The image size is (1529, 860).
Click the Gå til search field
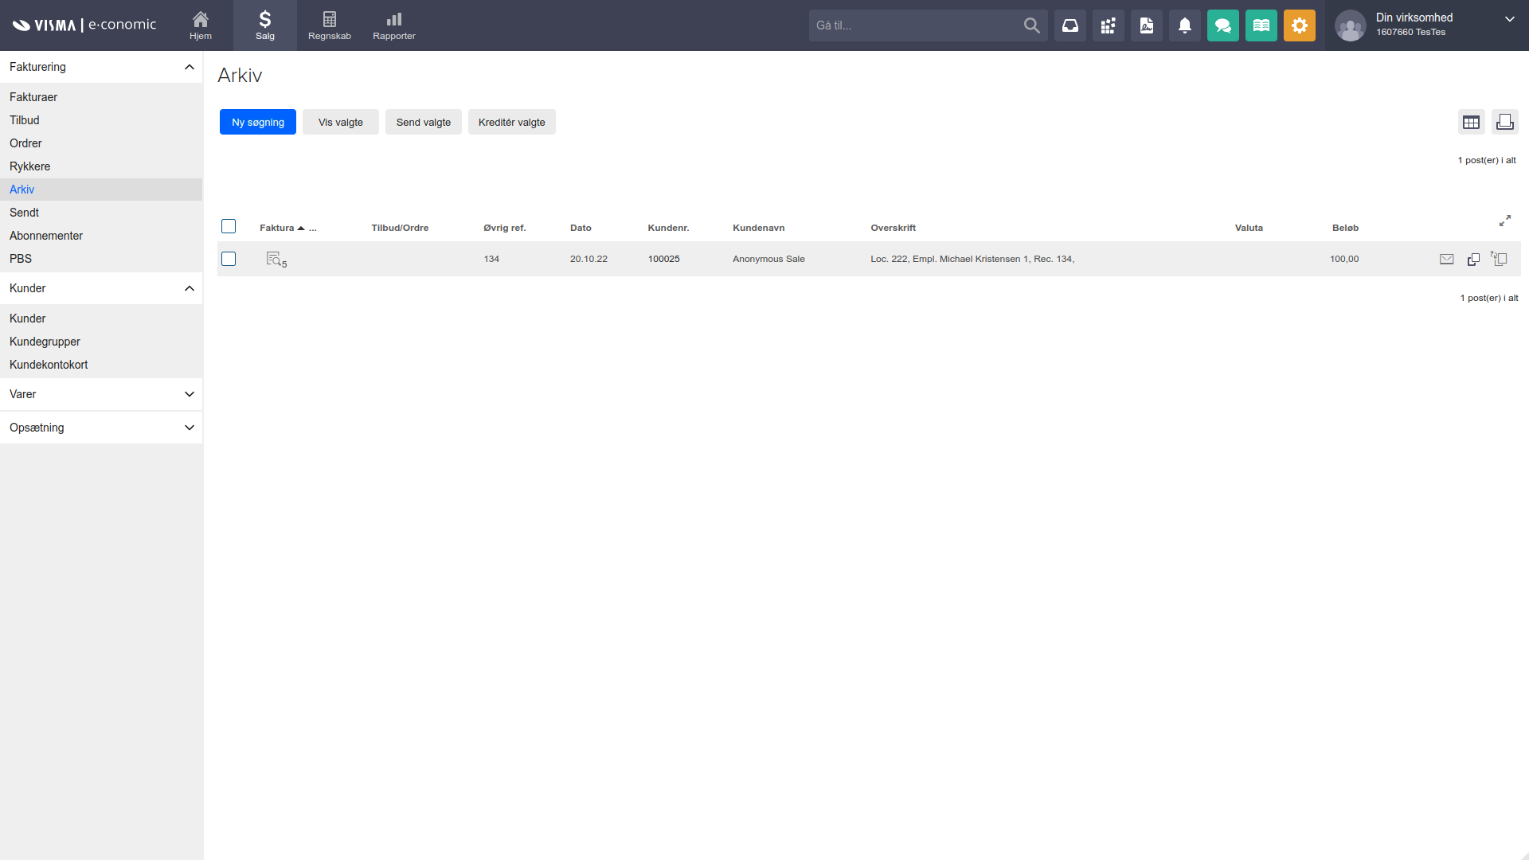pos(916,25)
